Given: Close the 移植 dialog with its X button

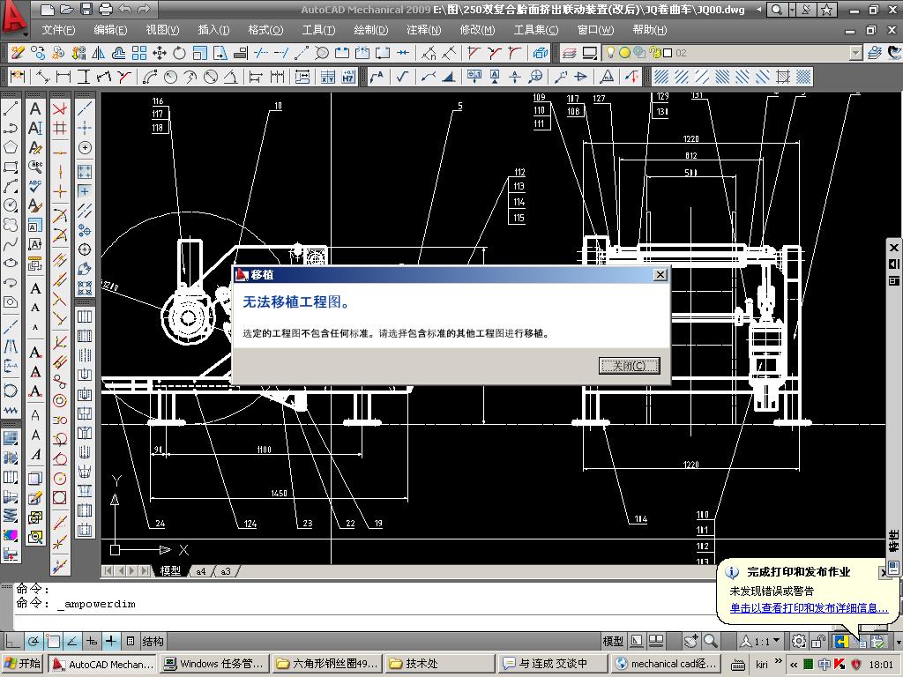Looking at the screenshot, I should coord(660,275).
